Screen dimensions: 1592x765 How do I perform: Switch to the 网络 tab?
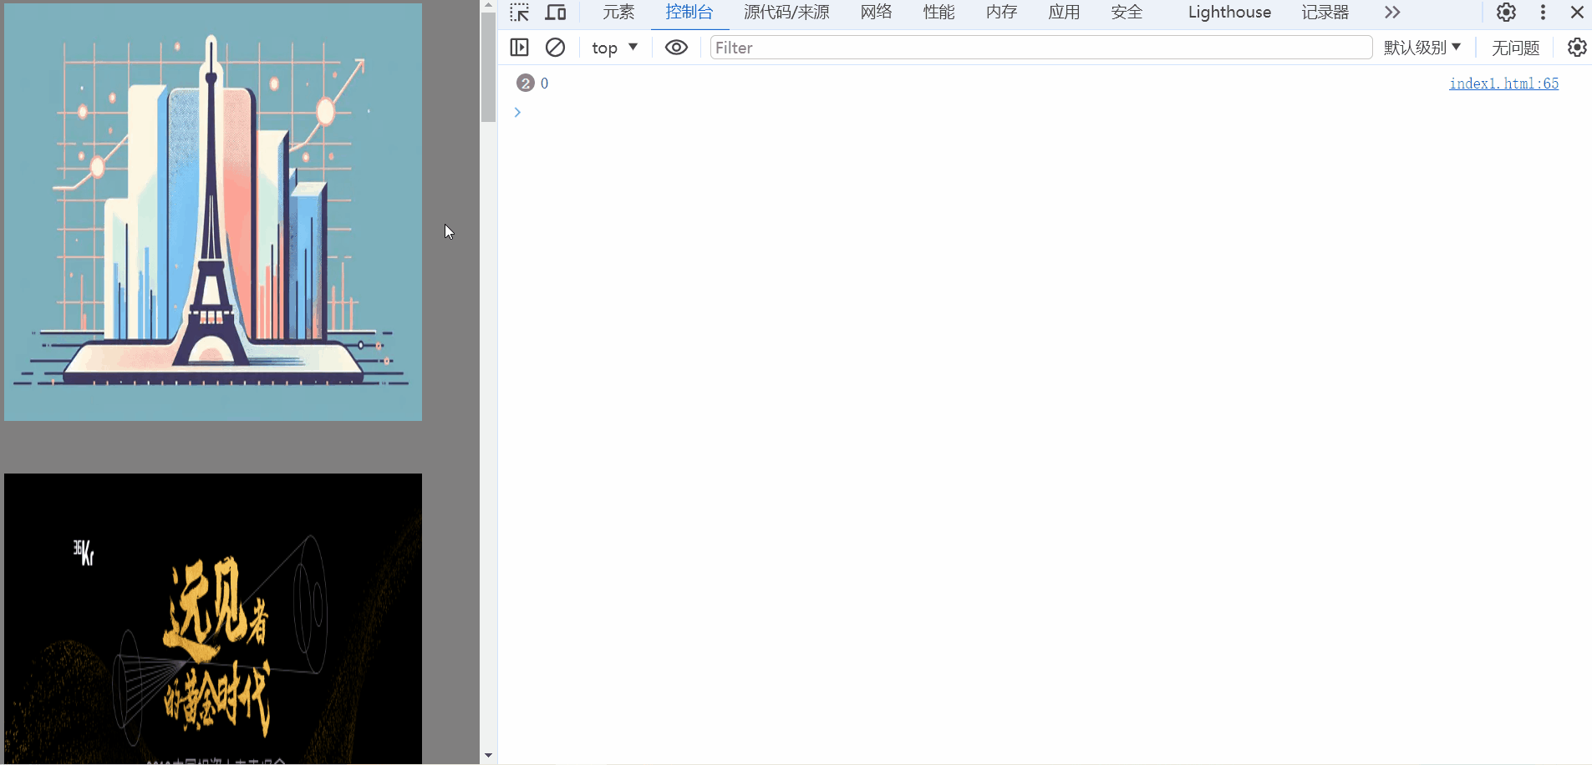[874, 12]
